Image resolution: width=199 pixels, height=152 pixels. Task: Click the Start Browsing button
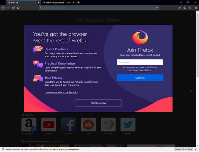point(98,103)
